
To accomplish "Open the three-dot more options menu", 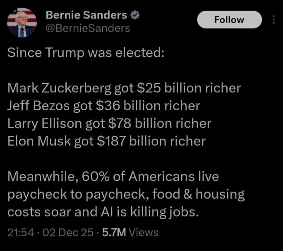I will tap(273, 19).
